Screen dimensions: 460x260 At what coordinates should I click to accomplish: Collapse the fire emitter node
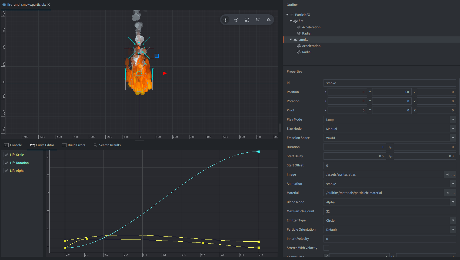click(x=291, y=21)
